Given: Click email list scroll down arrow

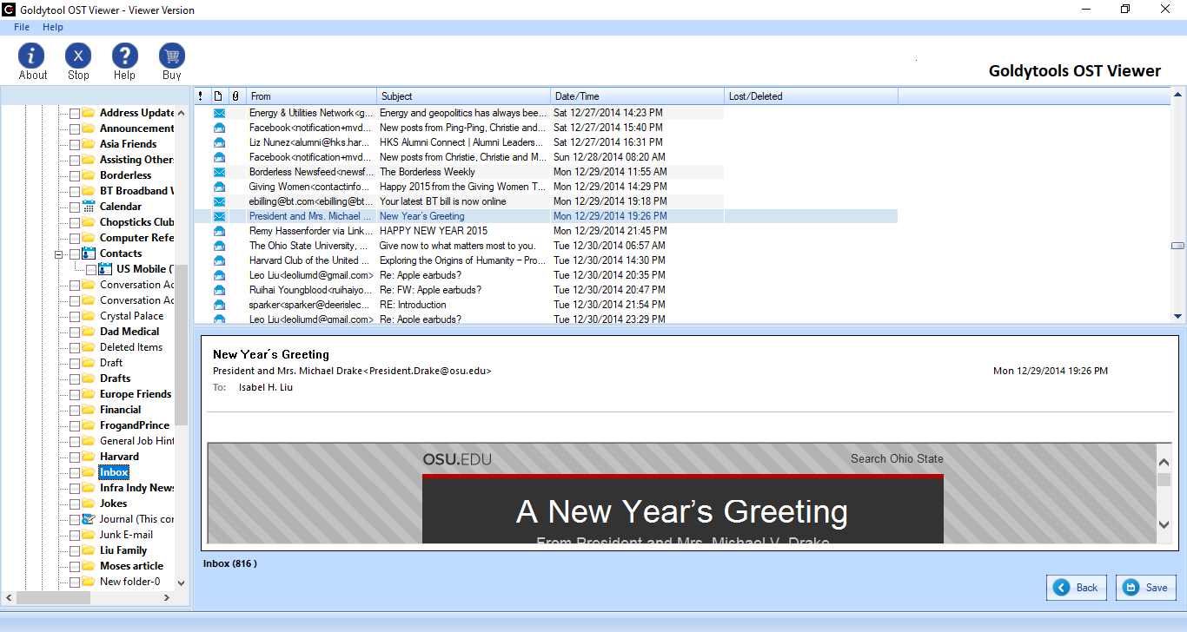Looking at the screenshot, I should point(1178,317).
